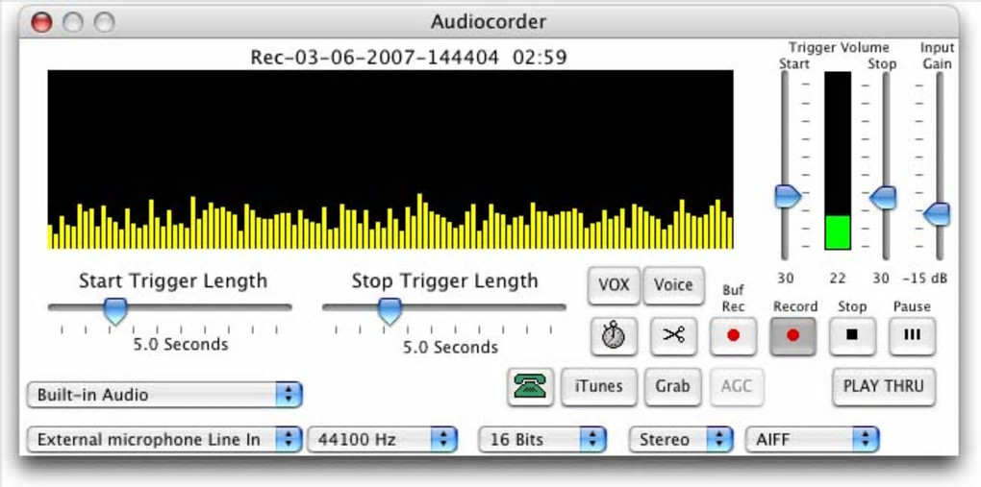The image size is (981, 487).
Task: Open the External microphone Line In dropdown
Action: (164, 440)
